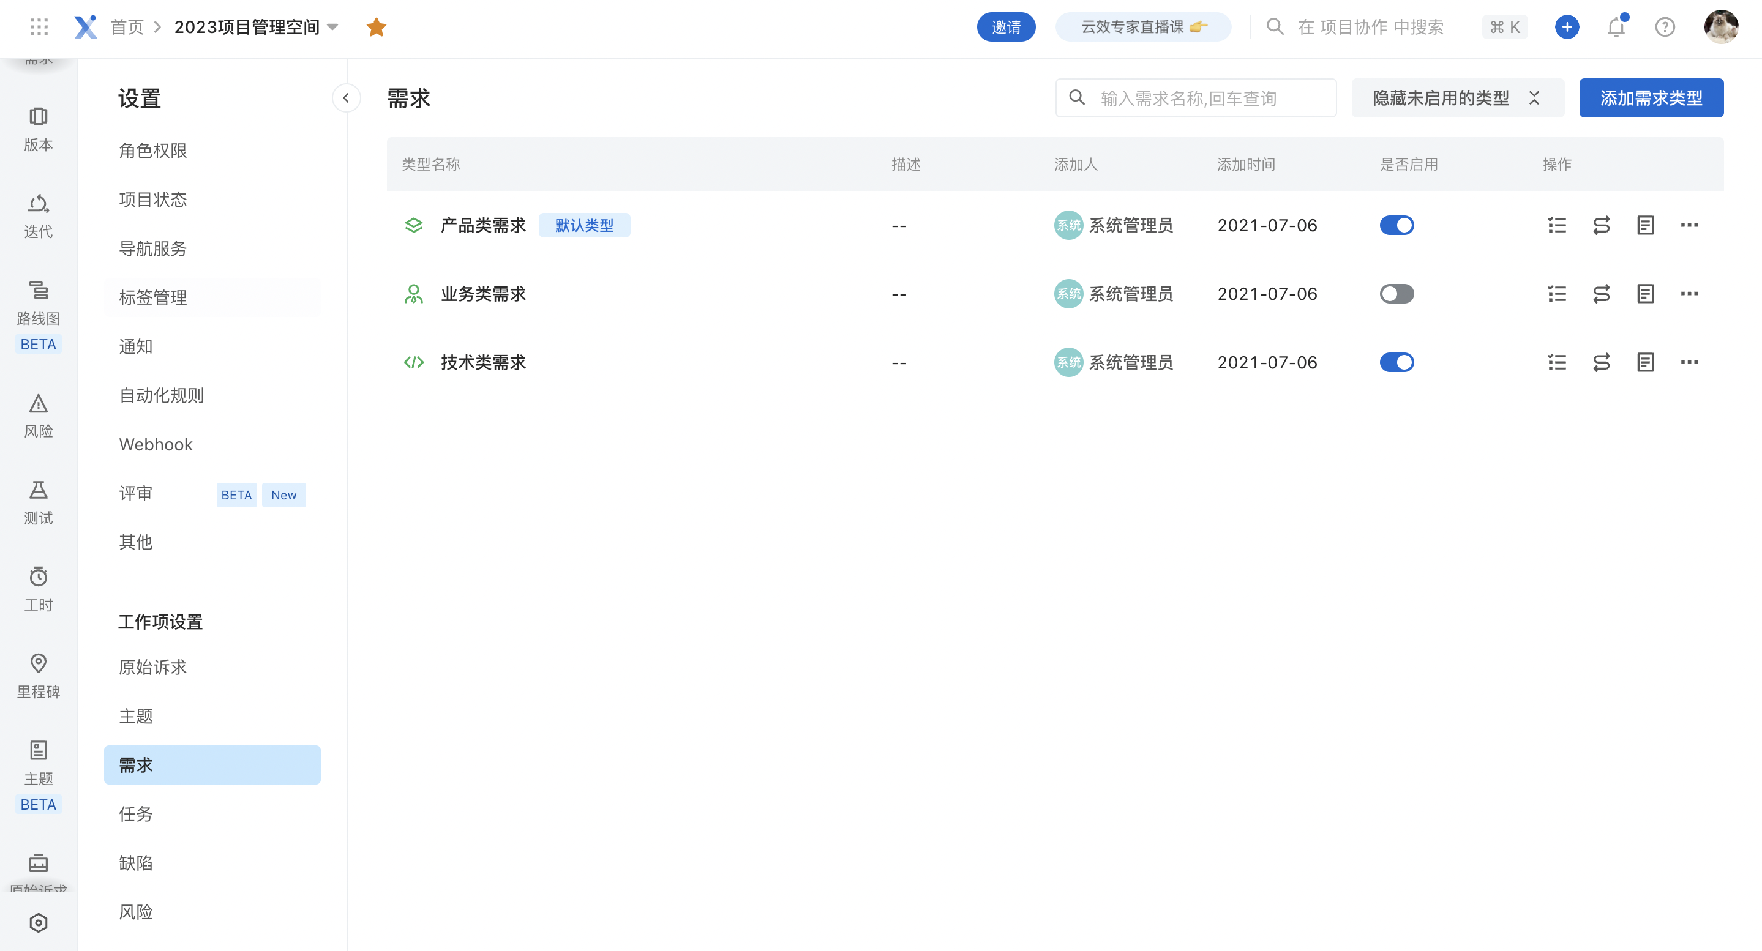Click 添加需求类型 button
Screen dimensions: 1762x951
pyautogui.click(x=1651, y=98)
